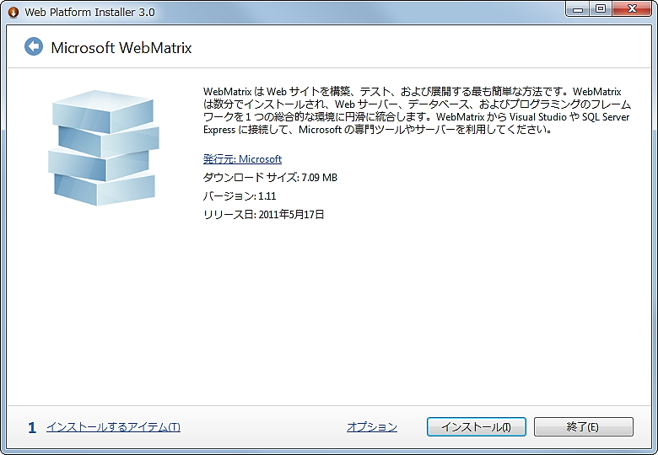Click the Web Platform Installer title bar icon
The height and width of the screenshot is (455, 658).
[13, 12]
